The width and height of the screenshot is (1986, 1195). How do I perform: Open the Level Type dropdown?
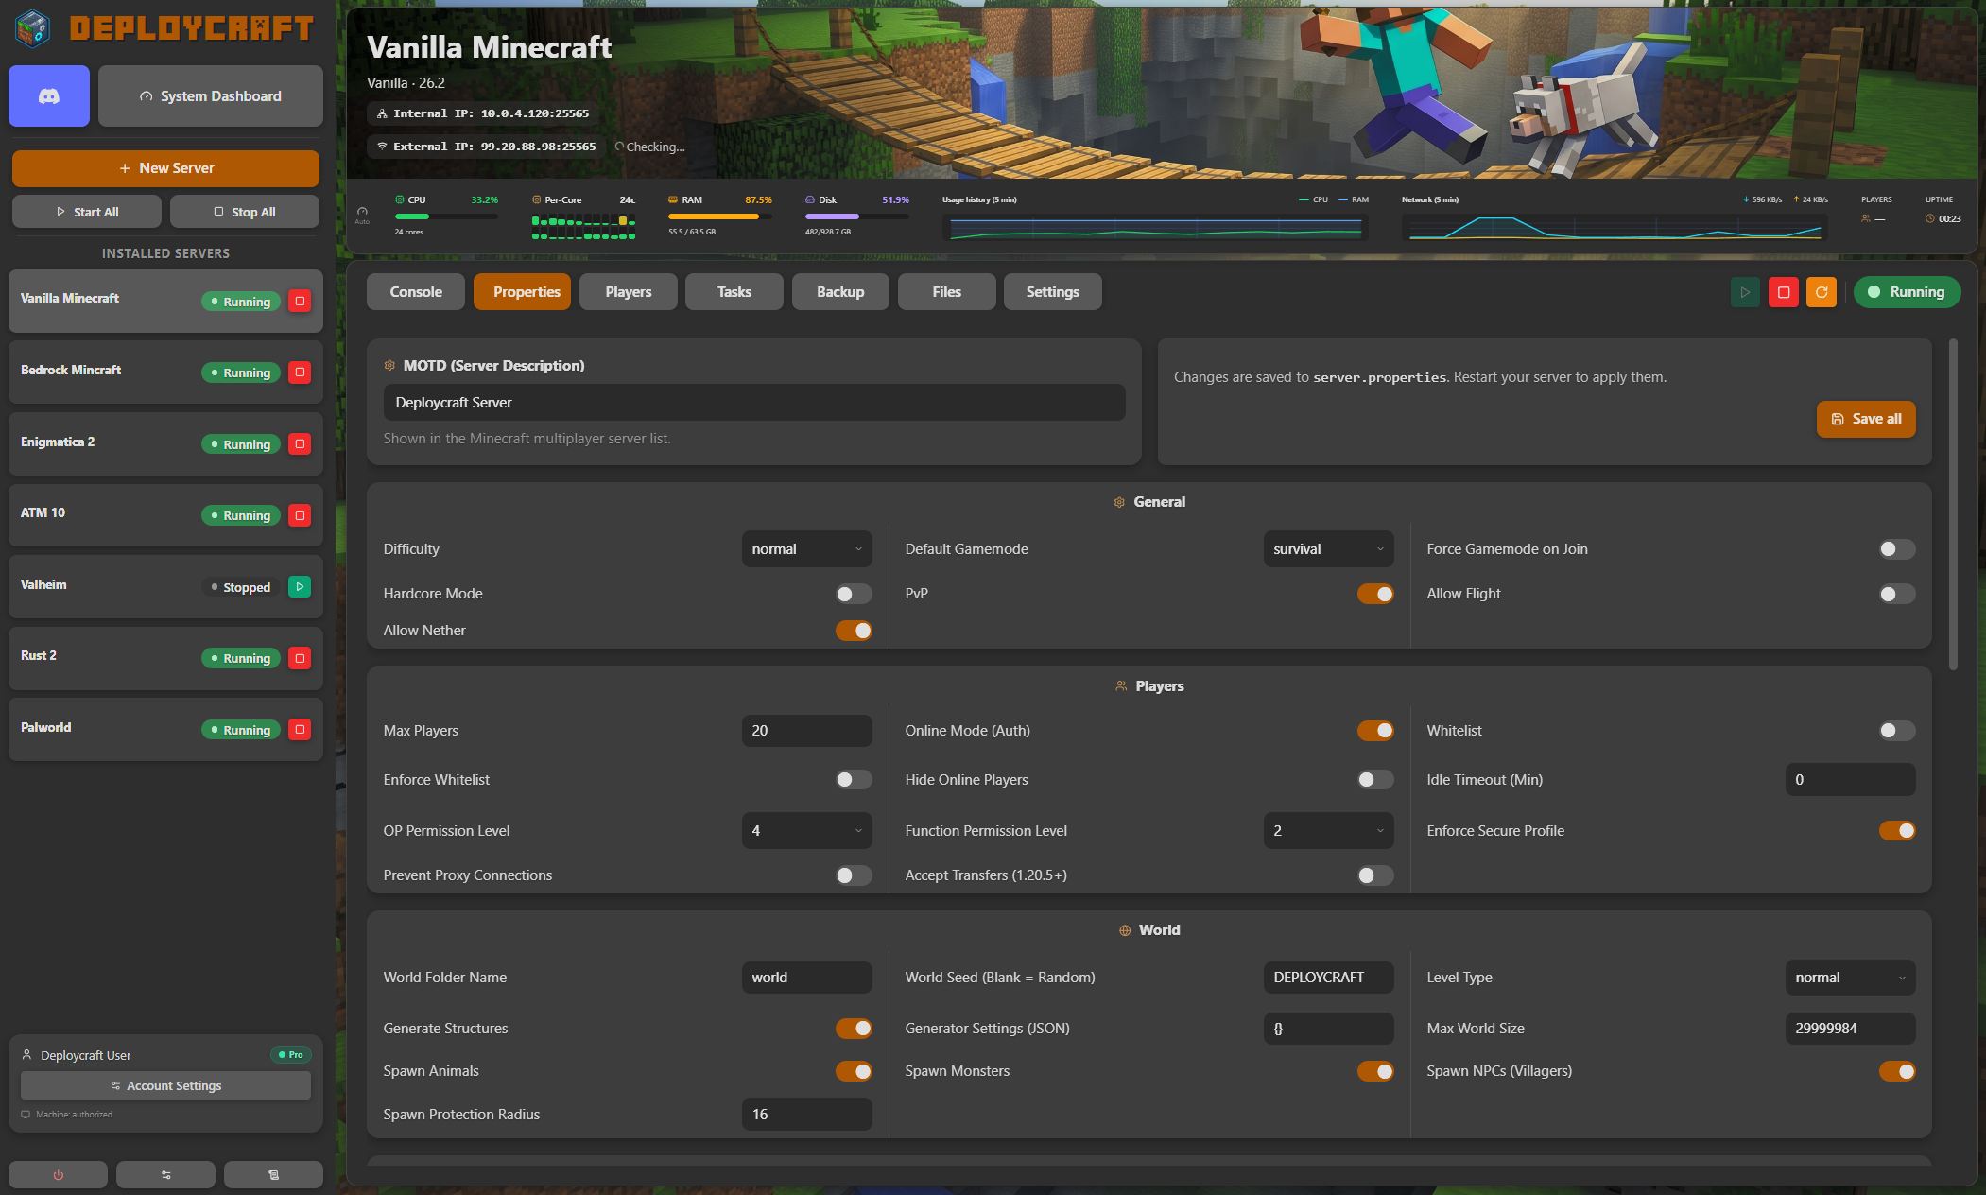tap(1850, 978)
